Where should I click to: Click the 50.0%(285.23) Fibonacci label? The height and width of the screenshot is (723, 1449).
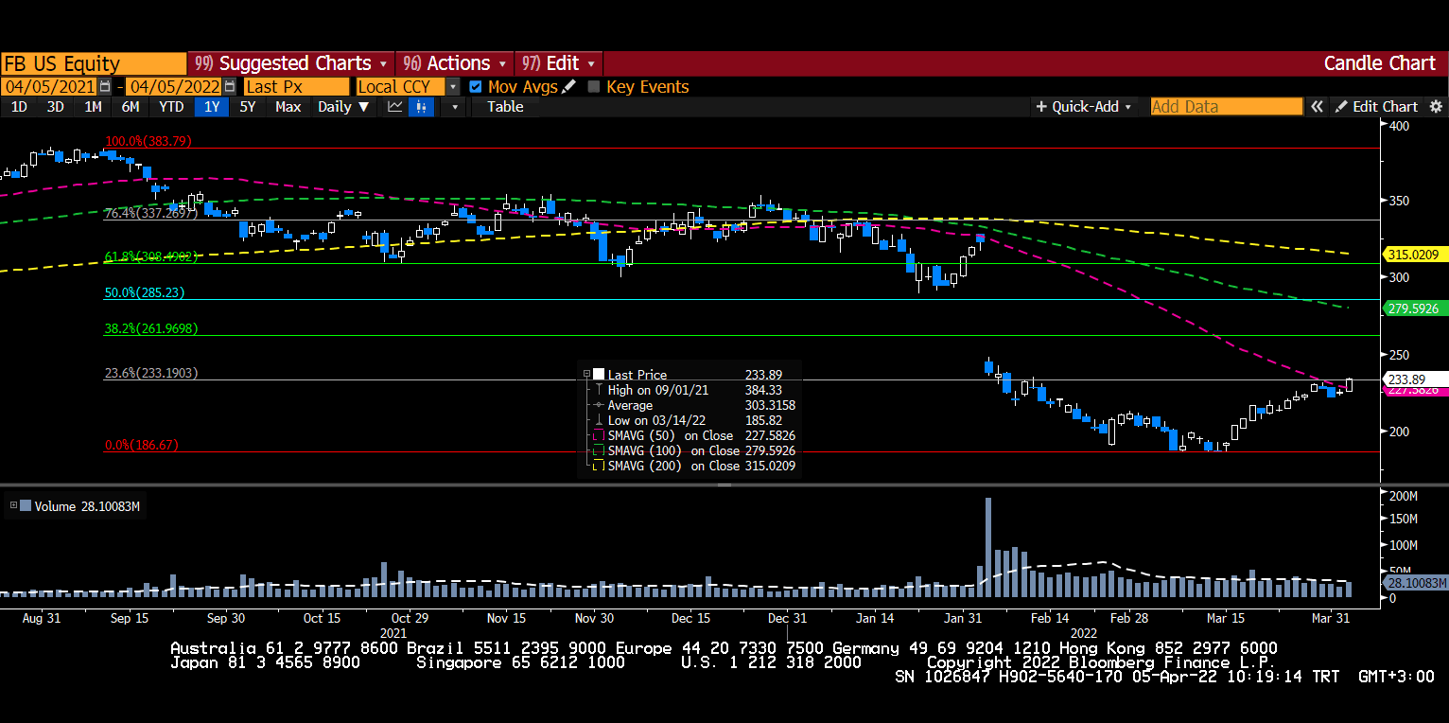click(144, 292)
